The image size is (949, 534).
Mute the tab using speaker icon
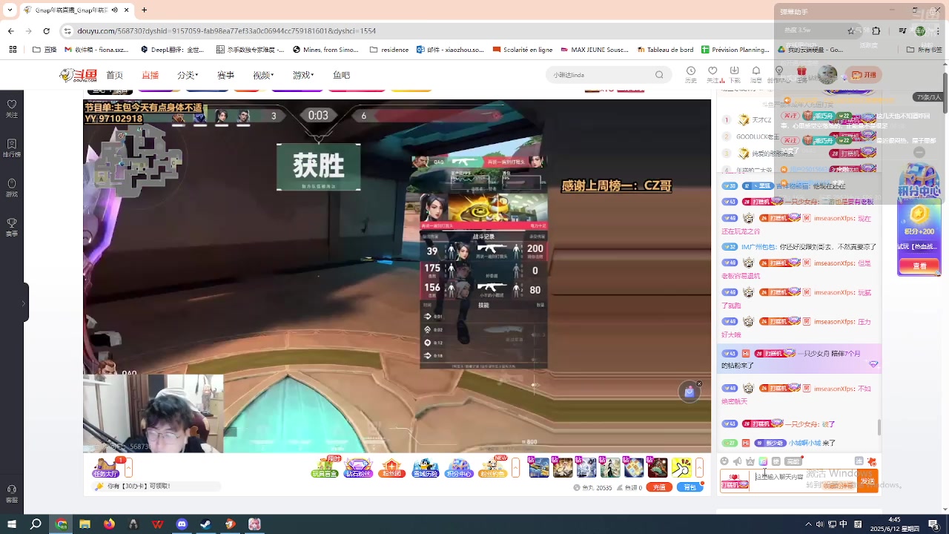coord(114,10)
